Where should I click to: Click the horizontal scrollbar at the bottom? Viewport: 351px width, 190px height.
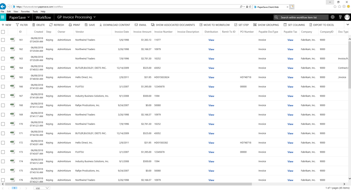pos(128,184)
